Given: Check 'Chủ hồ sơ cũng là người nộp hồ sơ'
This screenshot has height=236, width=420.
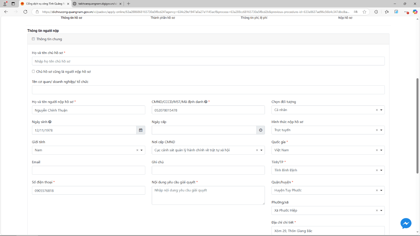Looking at the screenshot, I should tap(33, 72).
